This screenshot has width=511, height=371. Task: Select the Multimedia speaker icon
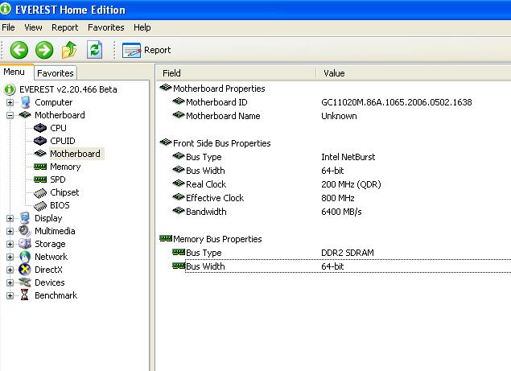pyautogui.click(x=25, y=231)
